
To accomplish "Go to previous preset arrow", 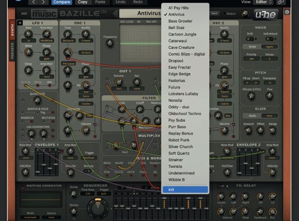I will tap(34, 2).
